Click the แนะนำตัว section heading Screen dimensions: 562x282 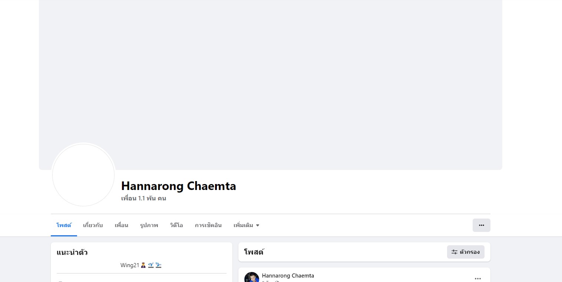72,253
